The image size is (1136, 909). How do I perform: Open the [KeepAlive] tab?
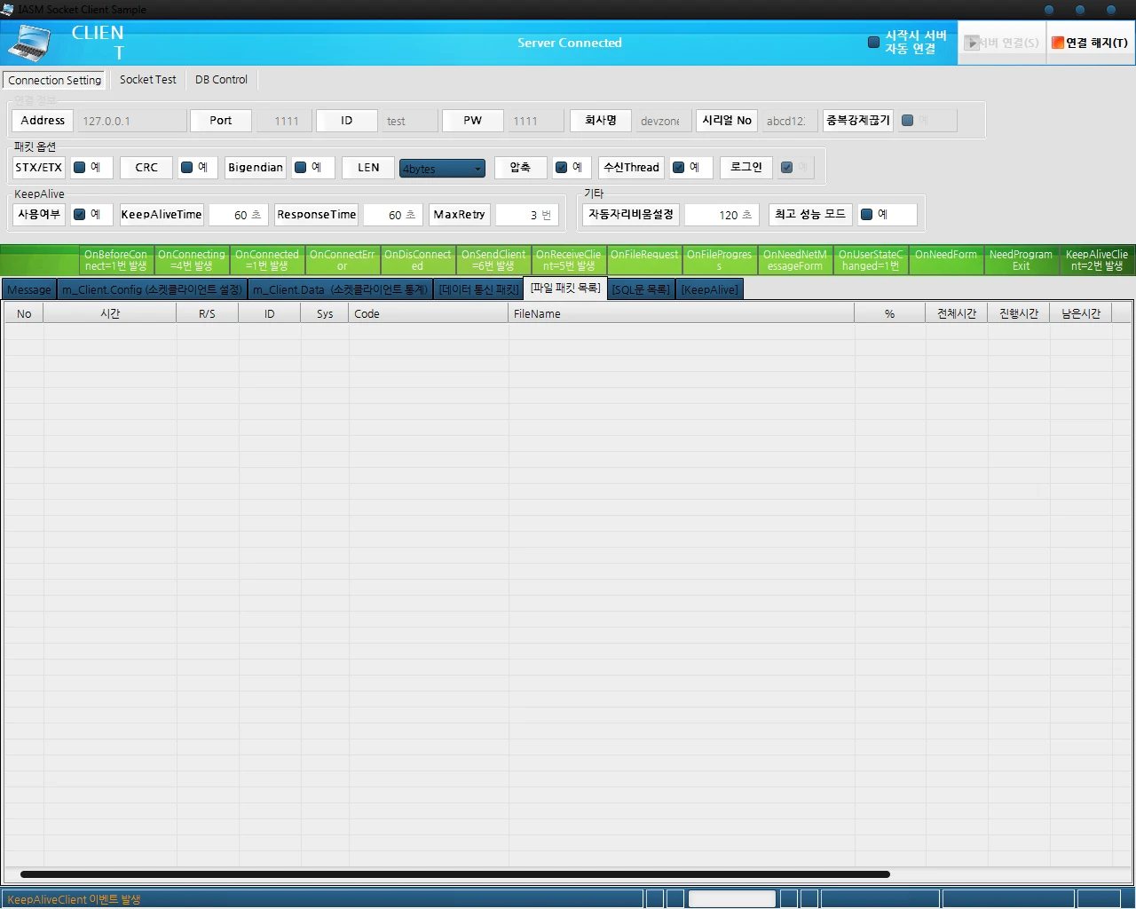click(x=709, y=289)
